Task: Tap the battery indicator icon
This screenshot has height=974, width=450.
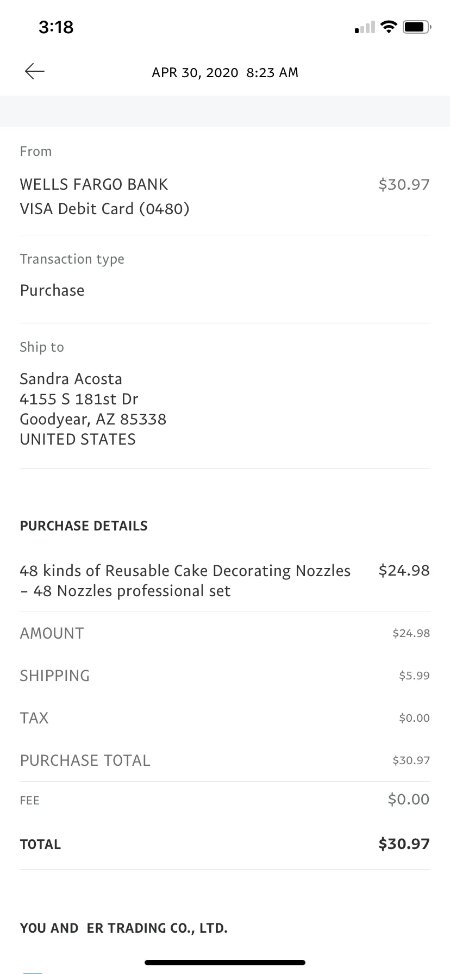Action: [417, 26]
